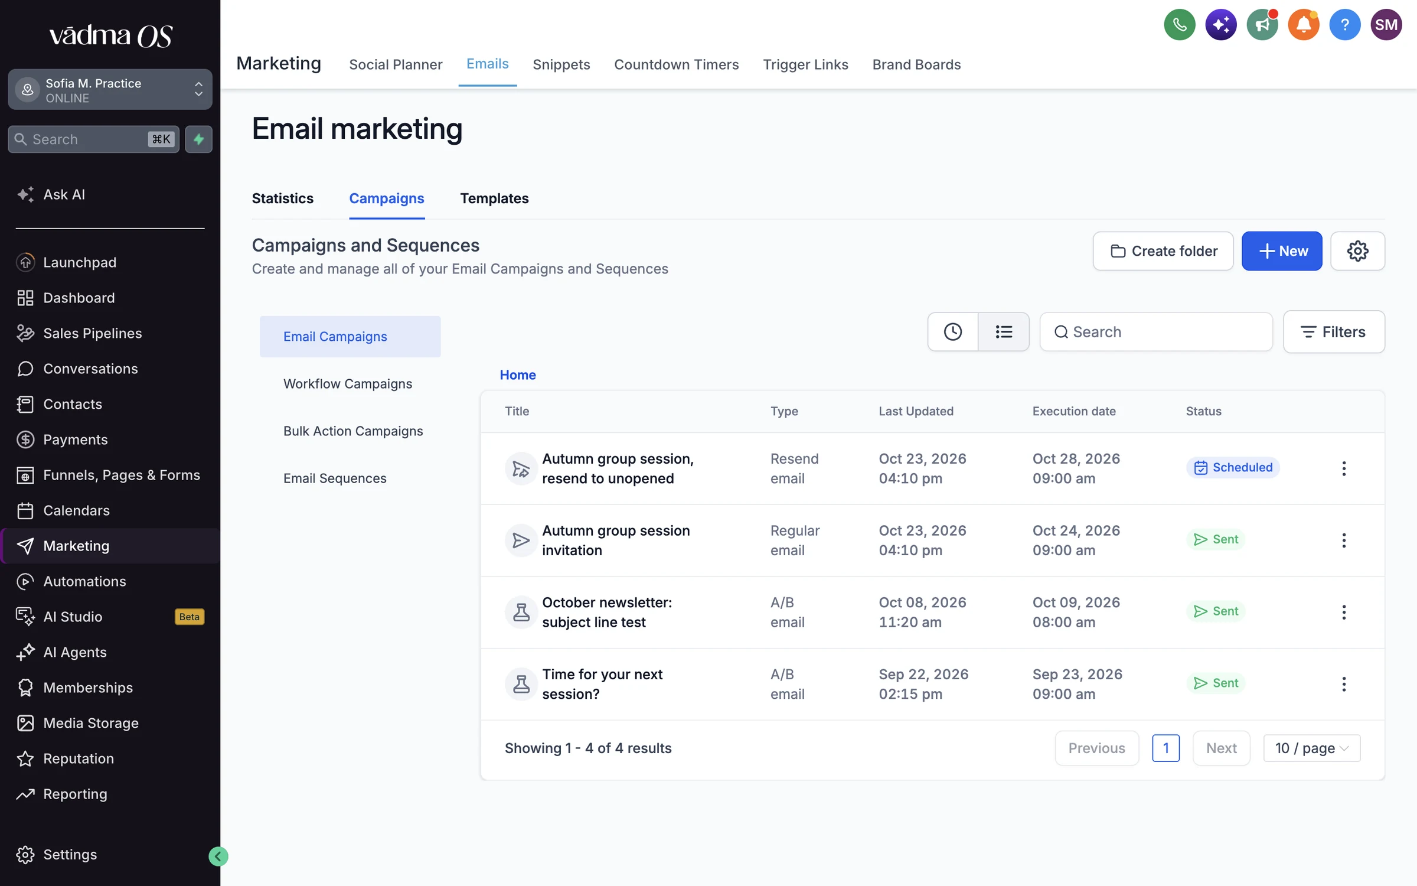
Task: Open actions menu for October newsletter row
Action: 1344,612
